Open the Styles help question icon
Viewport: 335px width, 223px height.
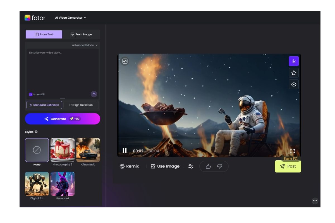[36, 132]
